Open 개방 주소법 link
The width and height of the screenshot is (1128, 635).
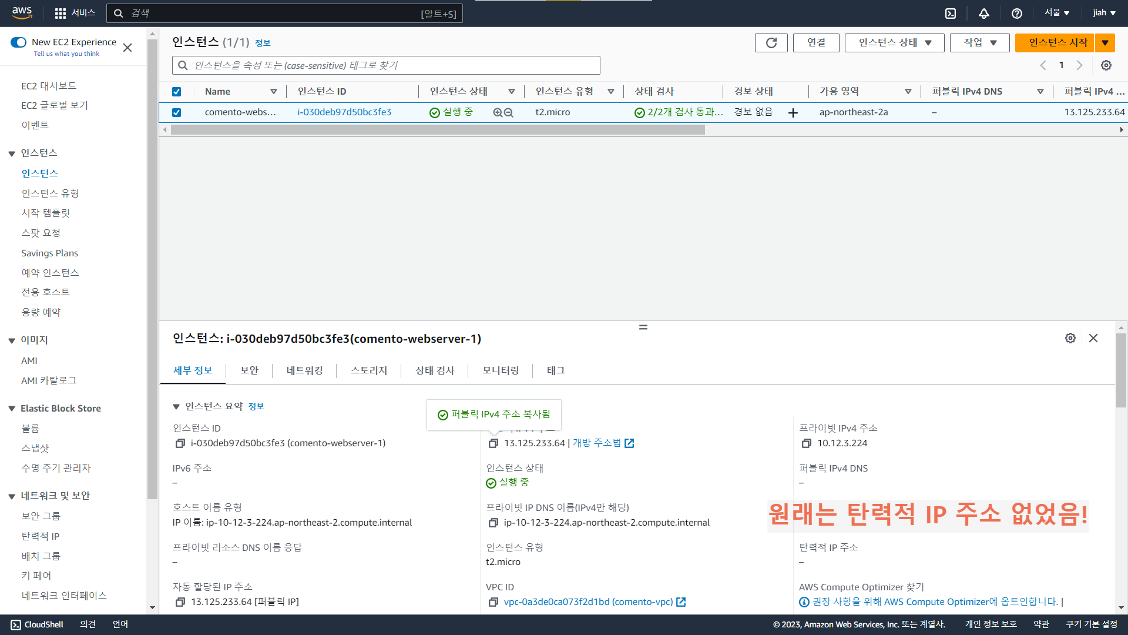tap(597, 443)
